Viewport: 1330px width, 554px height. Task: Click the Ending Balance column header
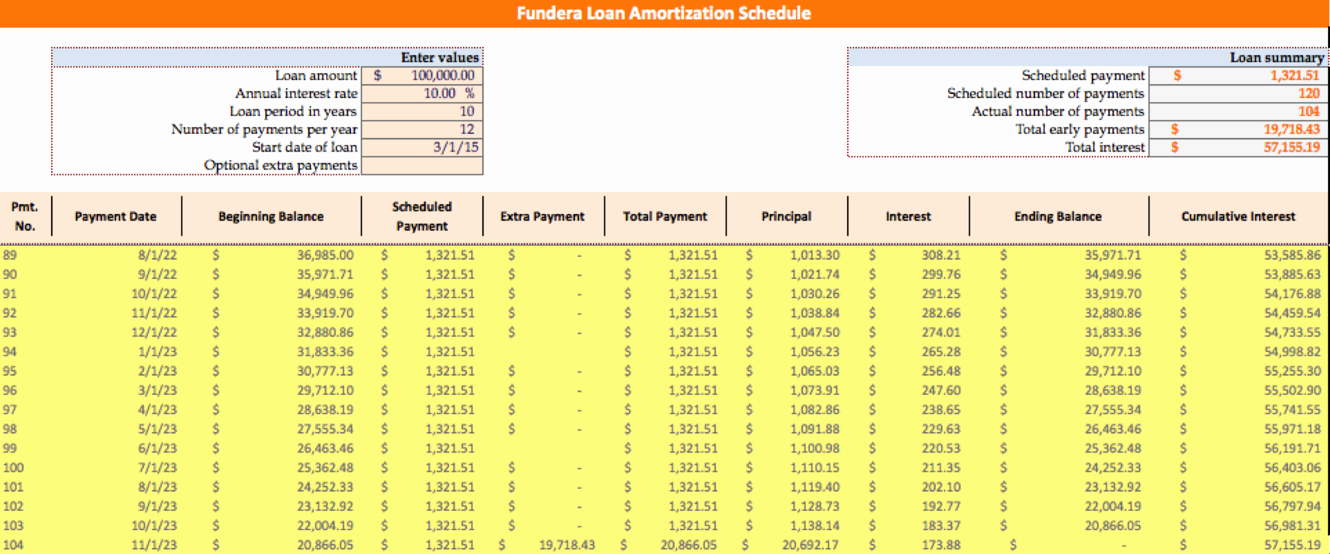pos(1057,217)
